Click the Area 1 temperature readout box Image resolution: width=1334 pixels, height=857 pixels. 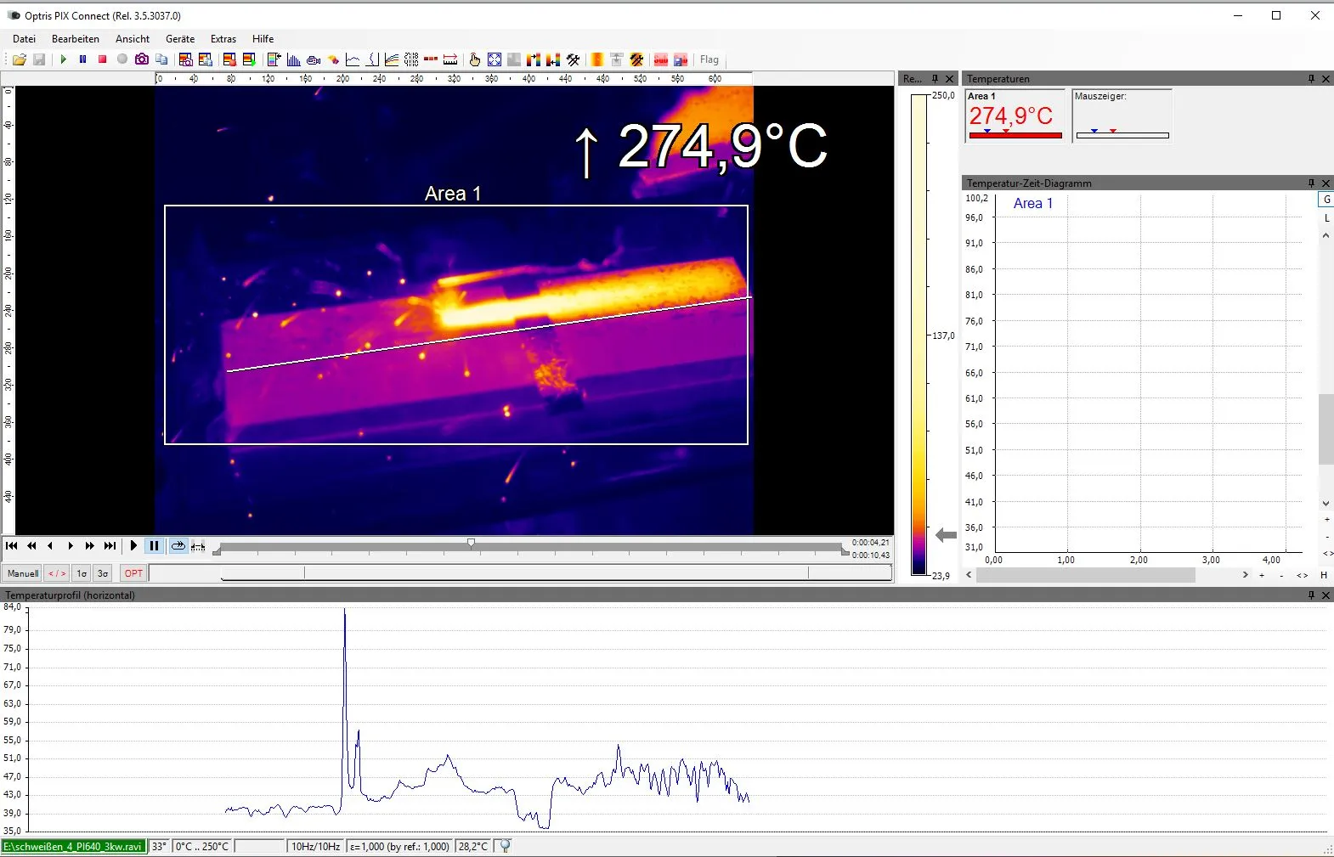coord(1015,116)
